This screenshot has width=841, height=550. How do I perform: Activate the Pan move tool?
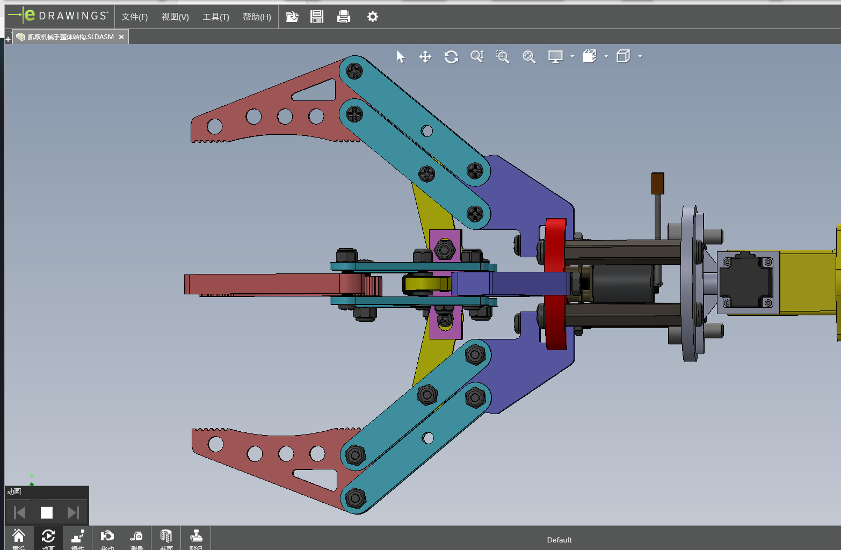point(425,56)
